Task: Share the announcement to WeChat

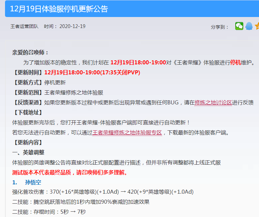Action: (x=239, y=26)
